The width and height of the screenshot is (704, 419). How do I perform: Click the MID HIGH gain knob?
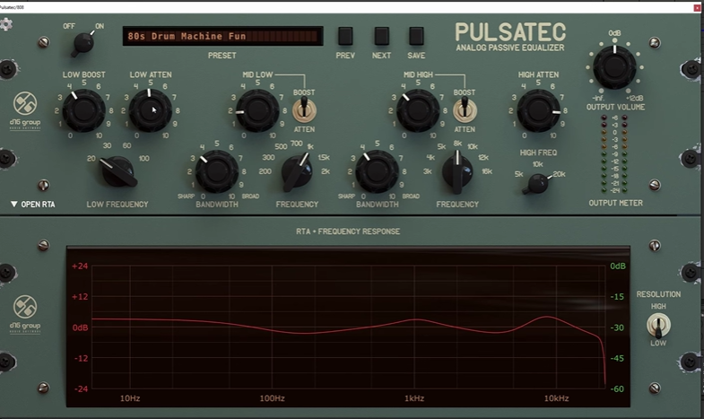(418, 110)
